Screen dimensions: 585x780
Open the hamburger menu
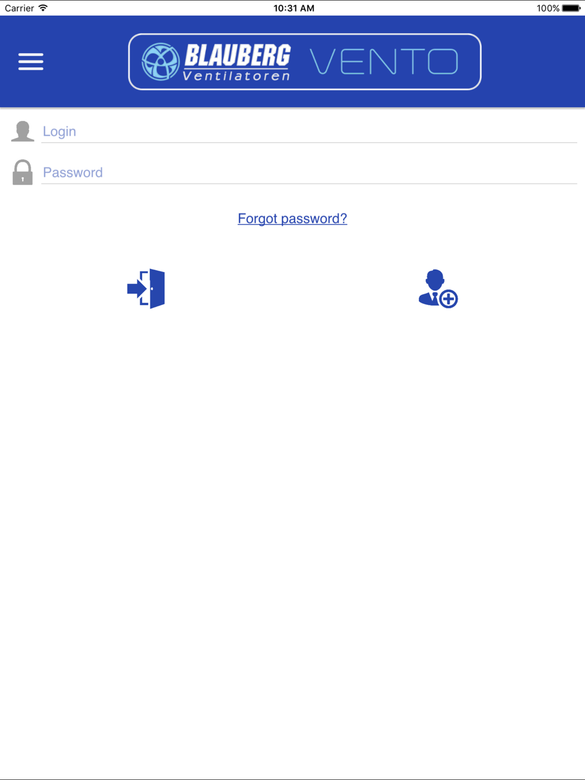[x=30, y=61]
